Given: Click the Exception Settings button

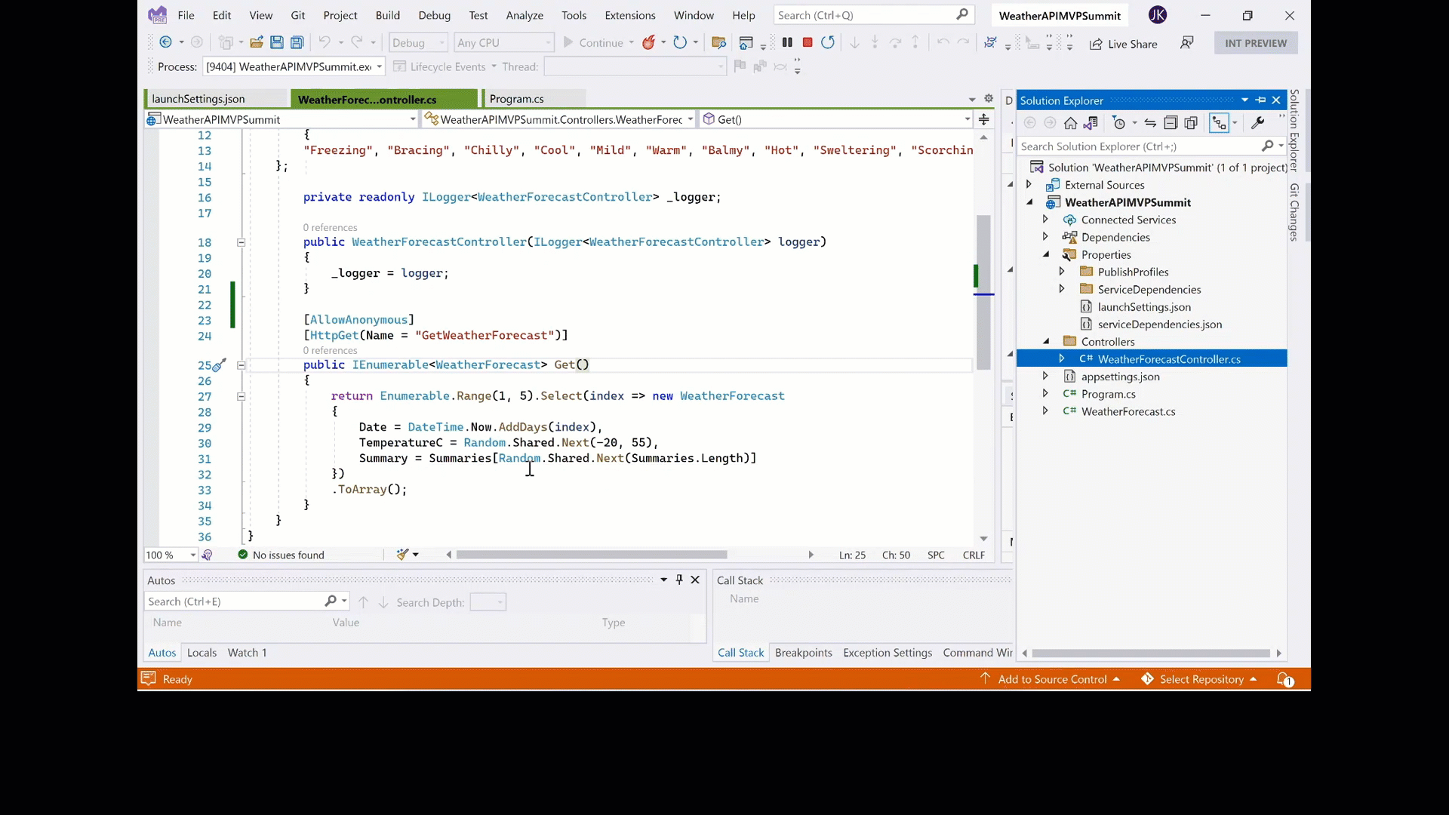Looking at the screenshot, I should click(x=888, y=653).
